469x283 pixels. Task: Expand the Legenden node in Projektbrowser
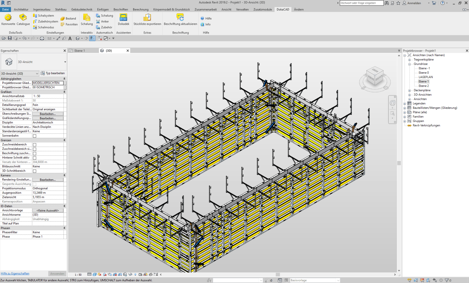pos(405,104)
